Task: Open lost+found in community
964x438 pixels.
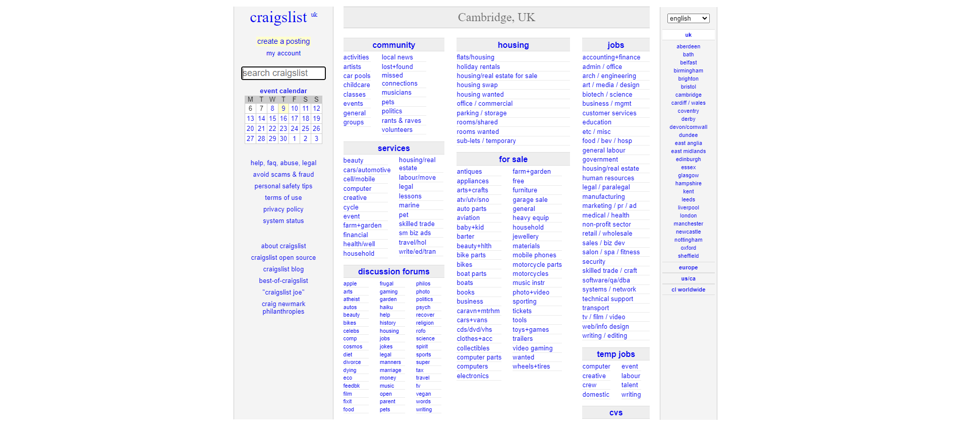Action: (398, 67)
